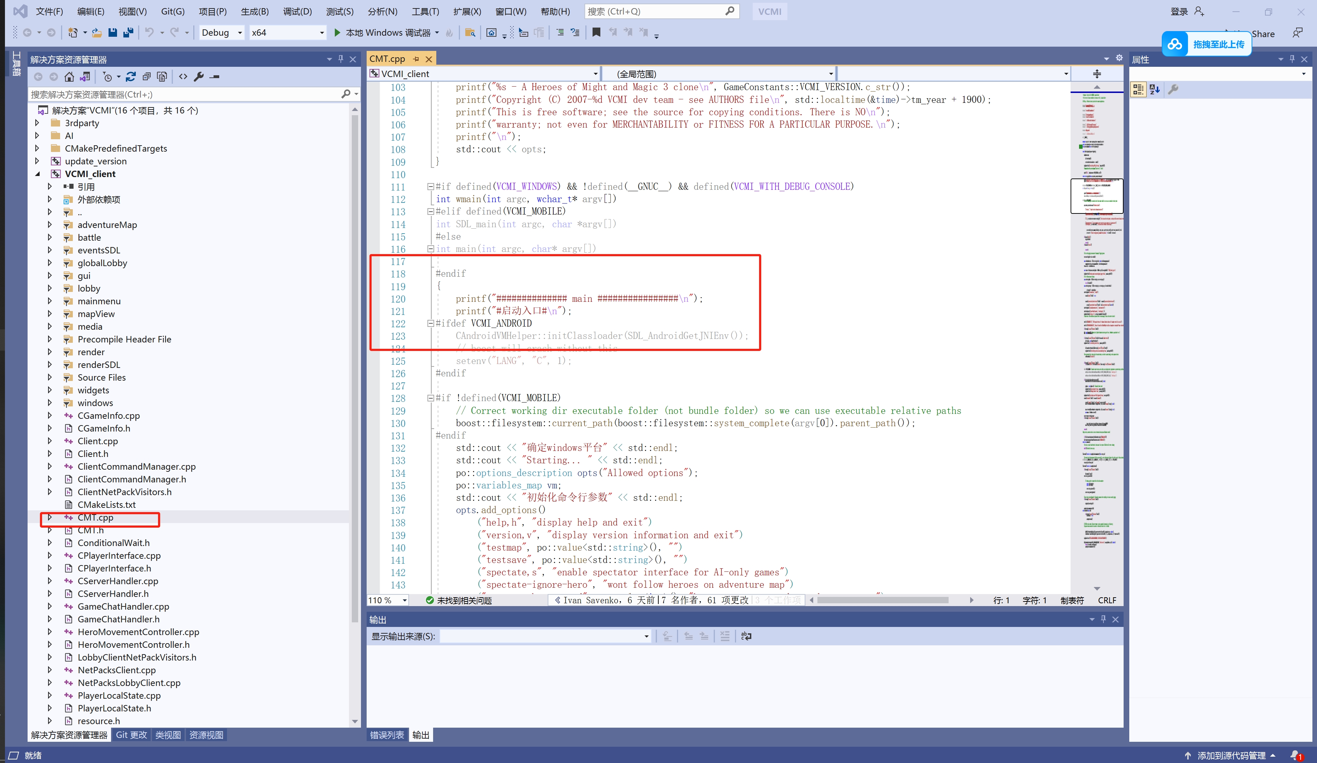Screen dimensions: 1317x763
Task: Collapse the #if !defined(VCMI_MOBILE) block at line 128
Action: pos(431,398)
